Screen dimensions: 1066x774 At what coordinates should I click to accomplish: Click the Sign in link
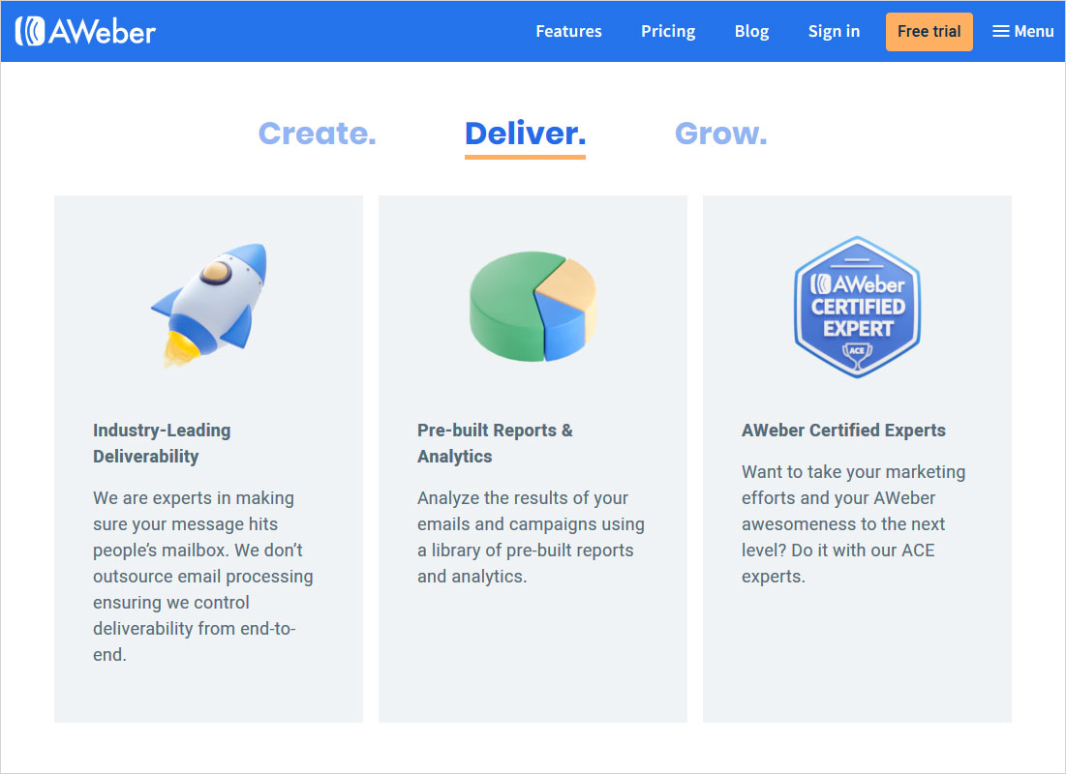[834, 32]
